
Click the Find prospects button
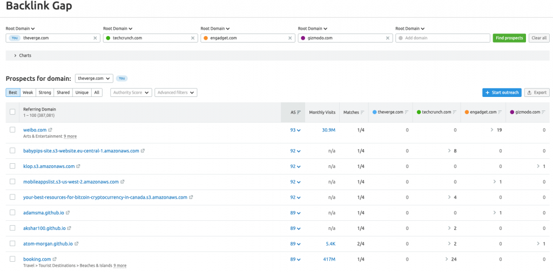(509, 38)
